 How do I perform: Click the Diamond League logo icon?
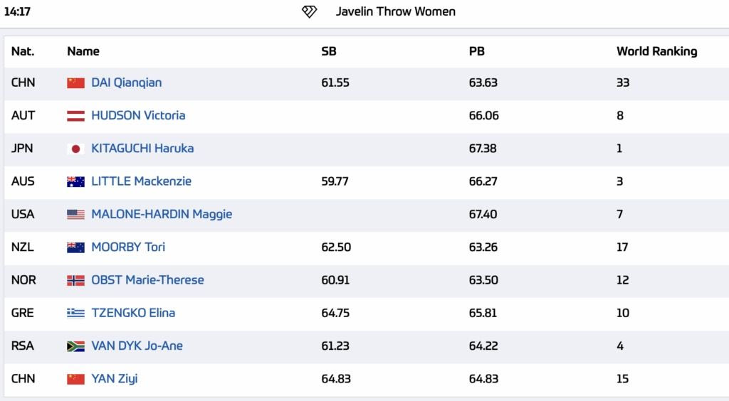pos(310,12)
